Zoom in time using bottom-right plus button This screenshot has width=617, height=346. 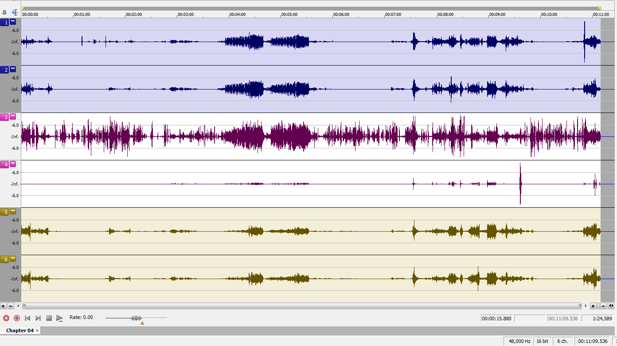click(593, 306)
